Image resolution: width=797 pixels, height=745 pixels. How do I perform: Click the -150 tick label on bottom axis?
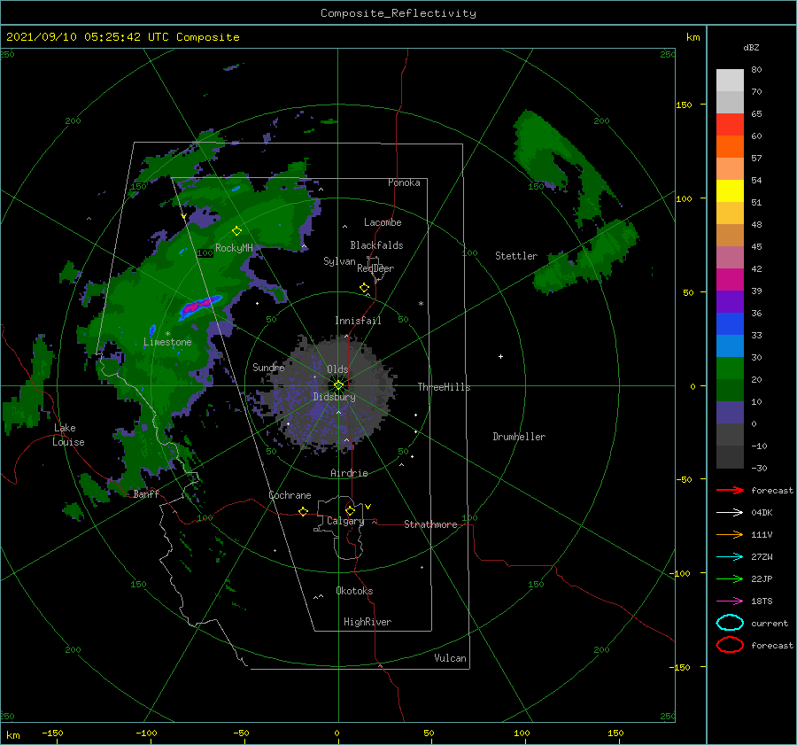[52, 733]
